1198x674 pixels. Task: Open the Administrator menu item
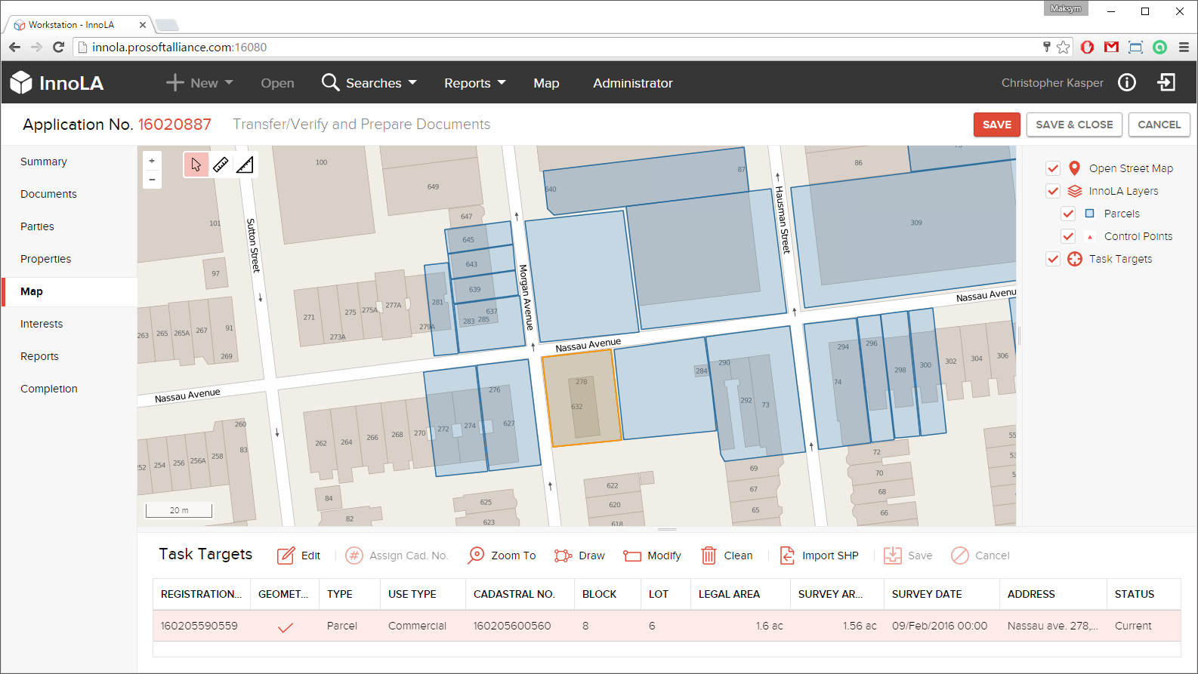click(x=633, y=83)
